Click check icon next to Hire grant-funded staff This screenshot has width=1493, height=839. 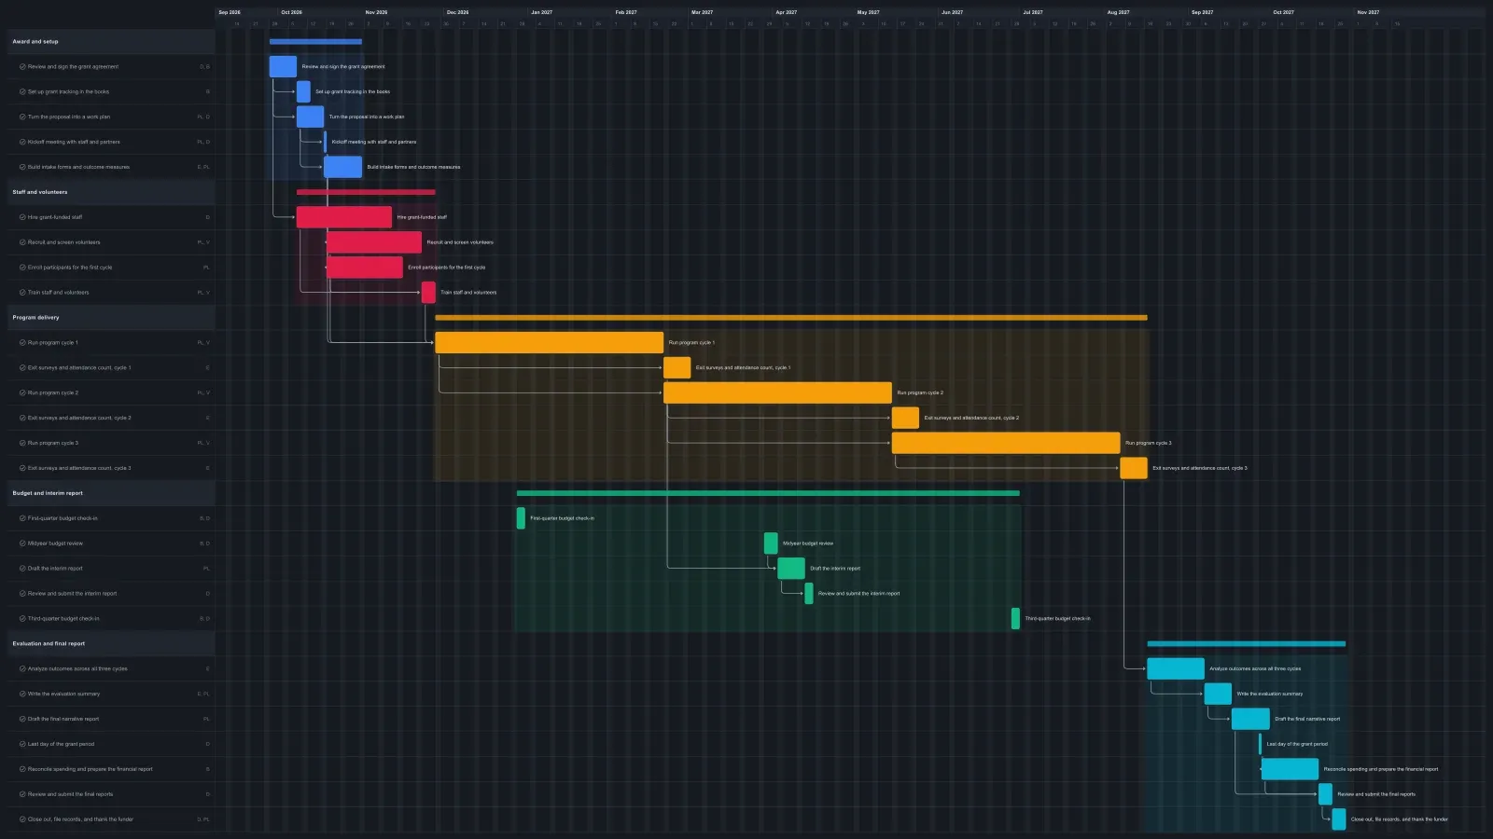pos(22,217)
